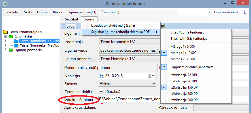Open the Rēķini menu
Image resolution: width=251 pixels, height=113 pixels.
pyautogui.click(x=58, y=12)
